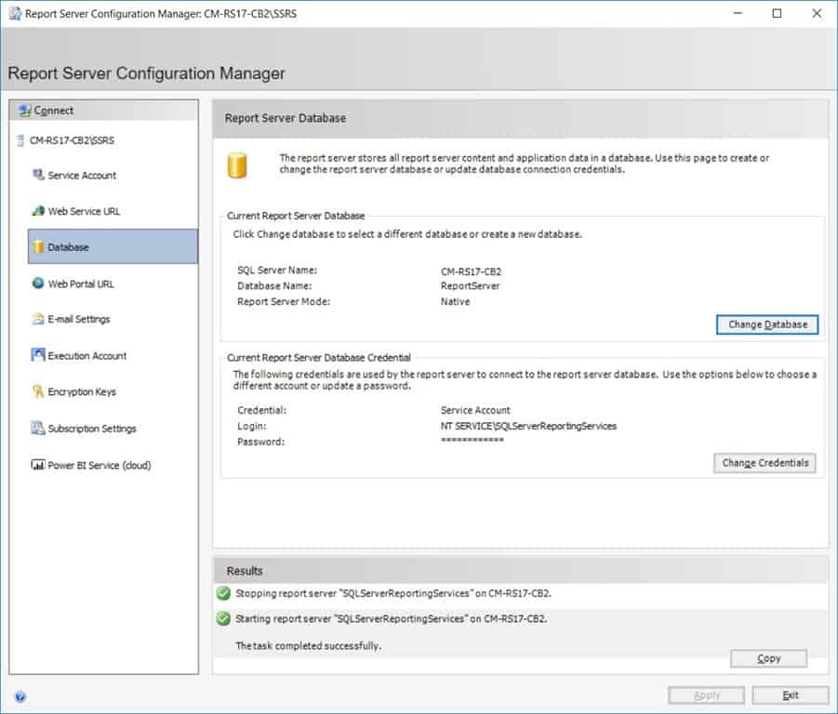Image resolution: width=838 pixels, height=714 pixels.
Task: Click the green check next to Stopping report server
Action: (x=223, y=593)
